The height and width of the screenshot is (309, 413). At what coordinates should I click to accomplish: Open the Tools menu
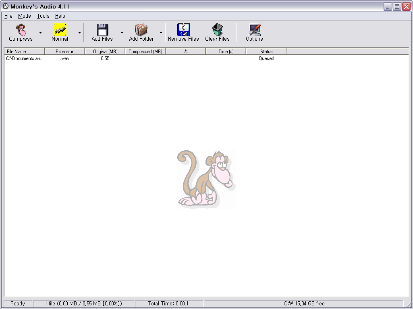[43, 16]
